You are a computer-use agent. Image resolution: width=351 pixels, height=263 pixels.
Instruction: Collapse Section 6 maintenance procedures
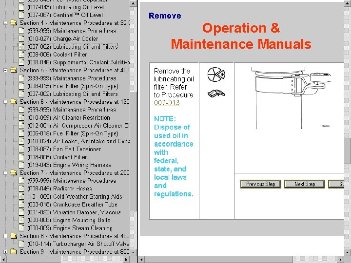5,102
